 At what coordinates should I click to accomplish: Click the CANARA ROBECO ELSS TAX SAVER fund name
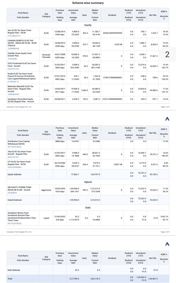coord(22,43)
